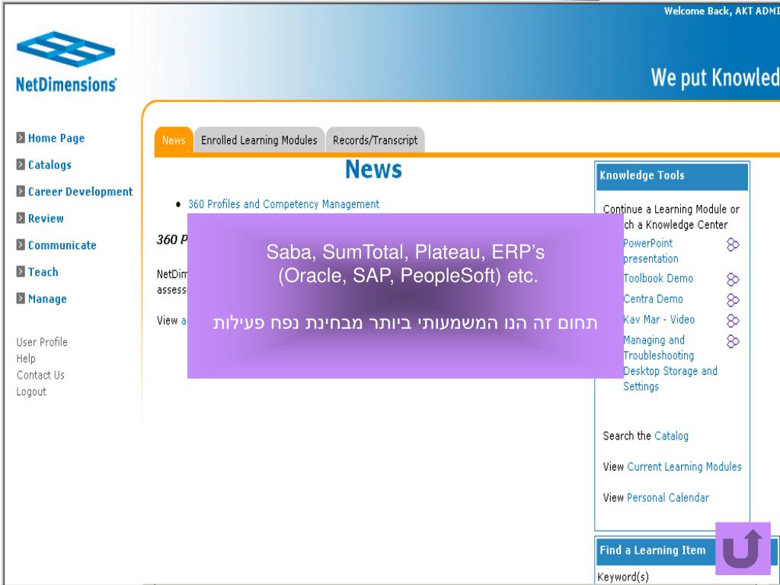
Task: Click the arrow icon beside Review
Action: click(21, 218)
